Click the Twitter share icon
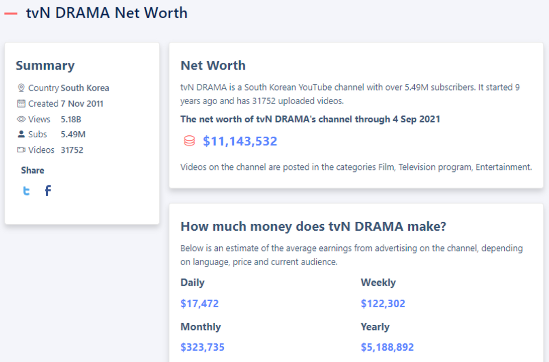The image size is (549, 362). [26, 191]
